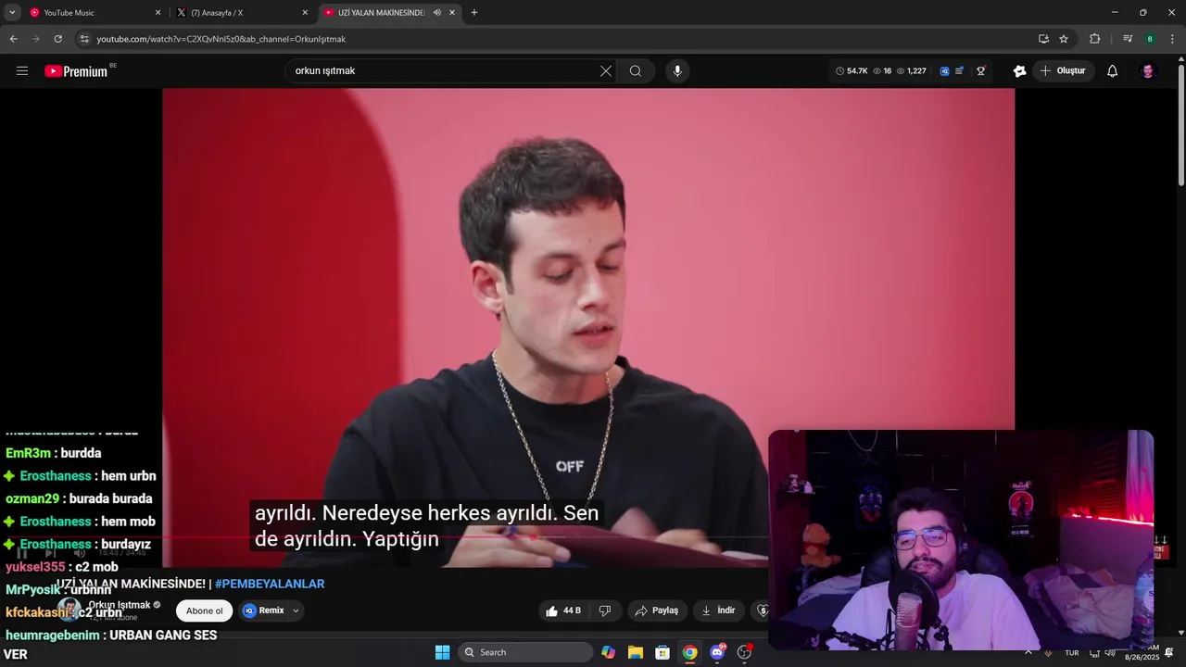Expand the Remix dropdown chevron

pyautogui.click(x=296, y=610)
